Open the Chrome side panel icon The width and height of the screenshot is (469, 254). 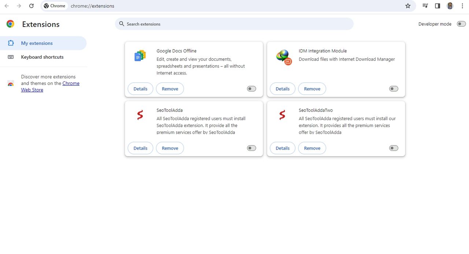pyautogui.click(x=437, y=6)
